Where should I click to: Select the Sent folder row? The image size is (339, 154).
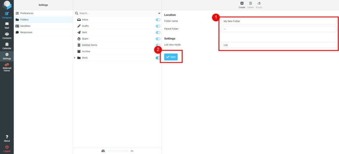coord(118,32)
